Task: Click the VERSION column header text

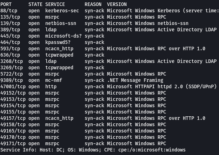Action: [x=117, y=4]
